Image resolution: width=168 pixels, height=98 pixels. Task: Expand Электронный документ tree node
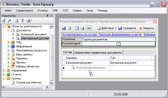pos(13,38)
